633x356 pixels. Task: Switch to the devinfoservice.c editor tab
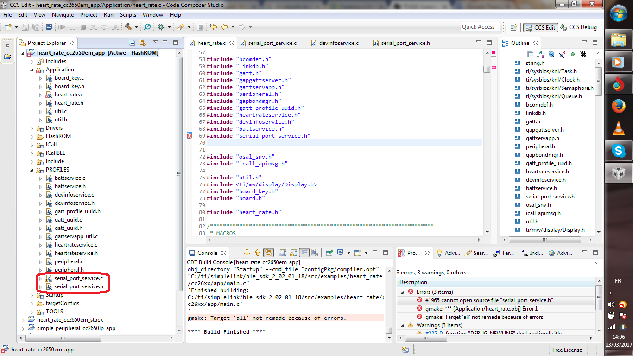tap(338, 43)
